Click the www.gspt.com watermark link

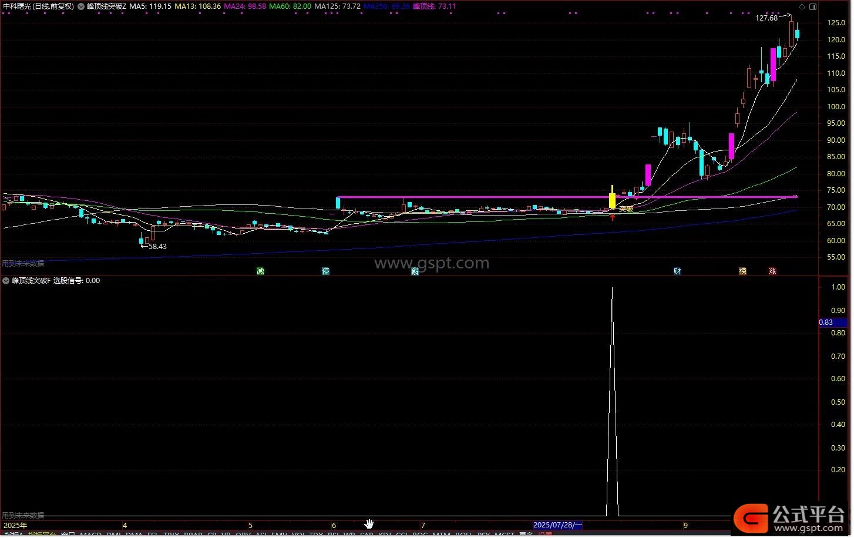432,263
